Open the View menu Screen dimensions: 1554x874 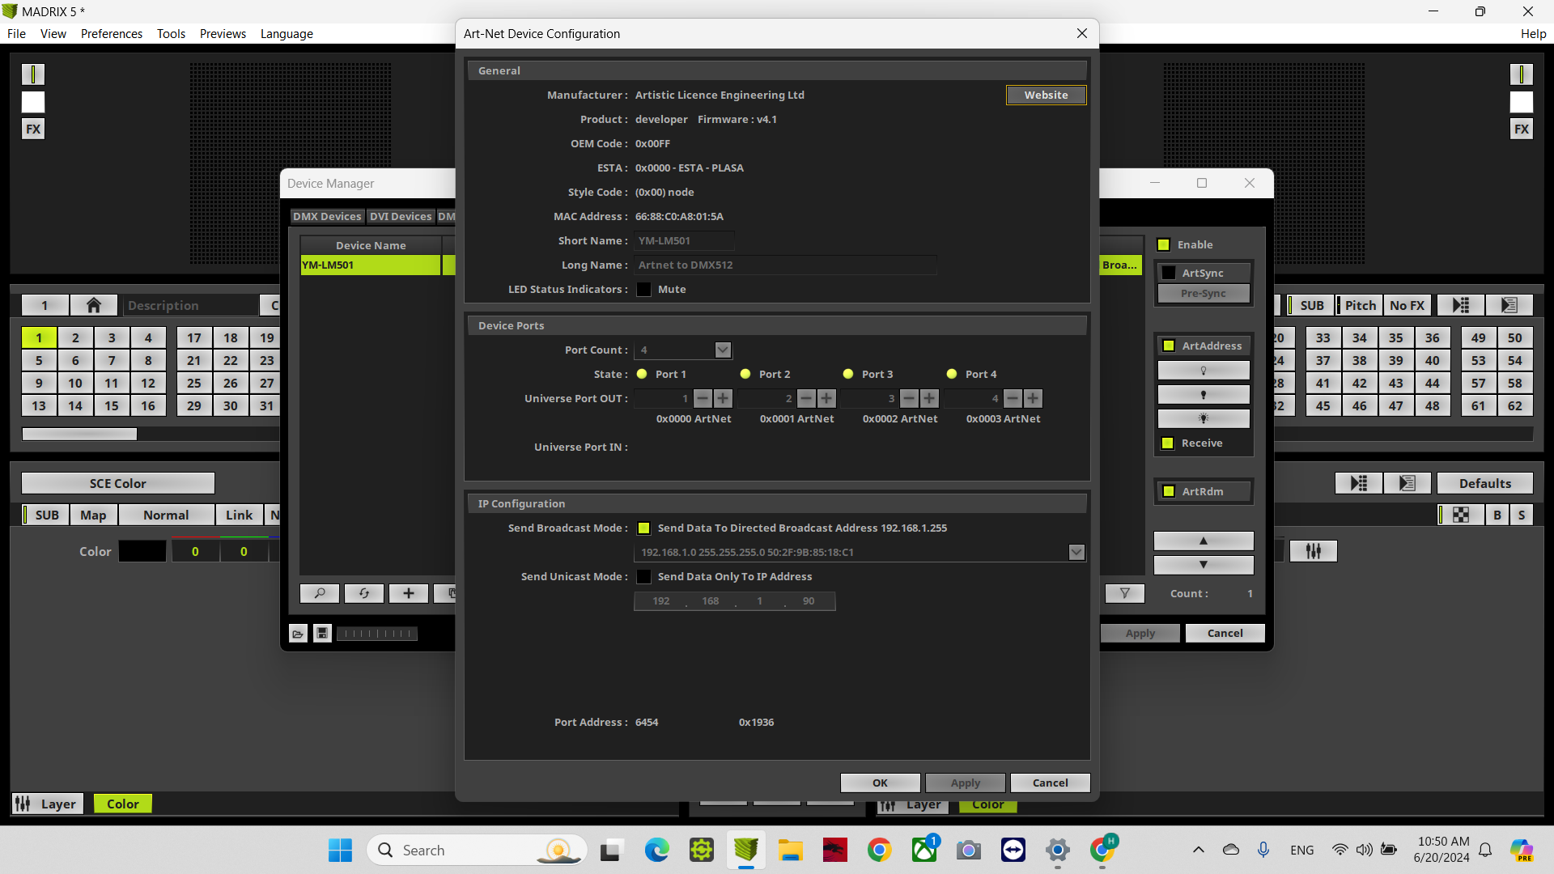click(53, 33)
